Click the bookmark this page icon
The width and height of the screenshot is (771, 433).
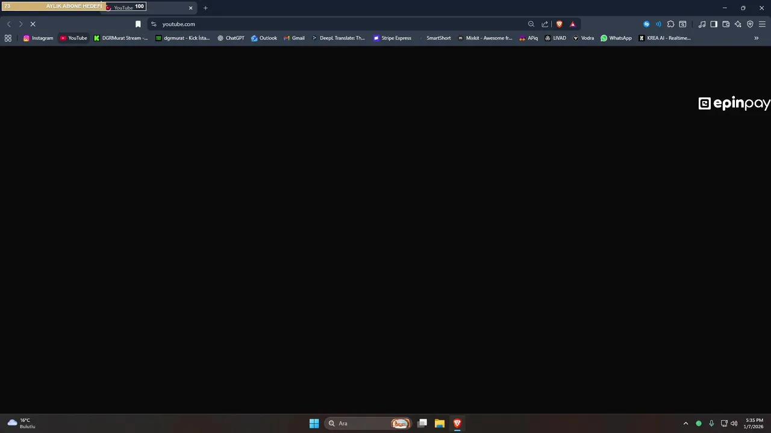pyautogui.click(x=138, y=24)
